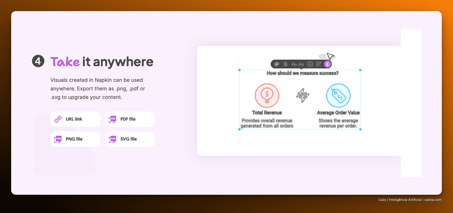Select the SVG file export card
The height and width of the screenshot is (213, 453).
130,139
